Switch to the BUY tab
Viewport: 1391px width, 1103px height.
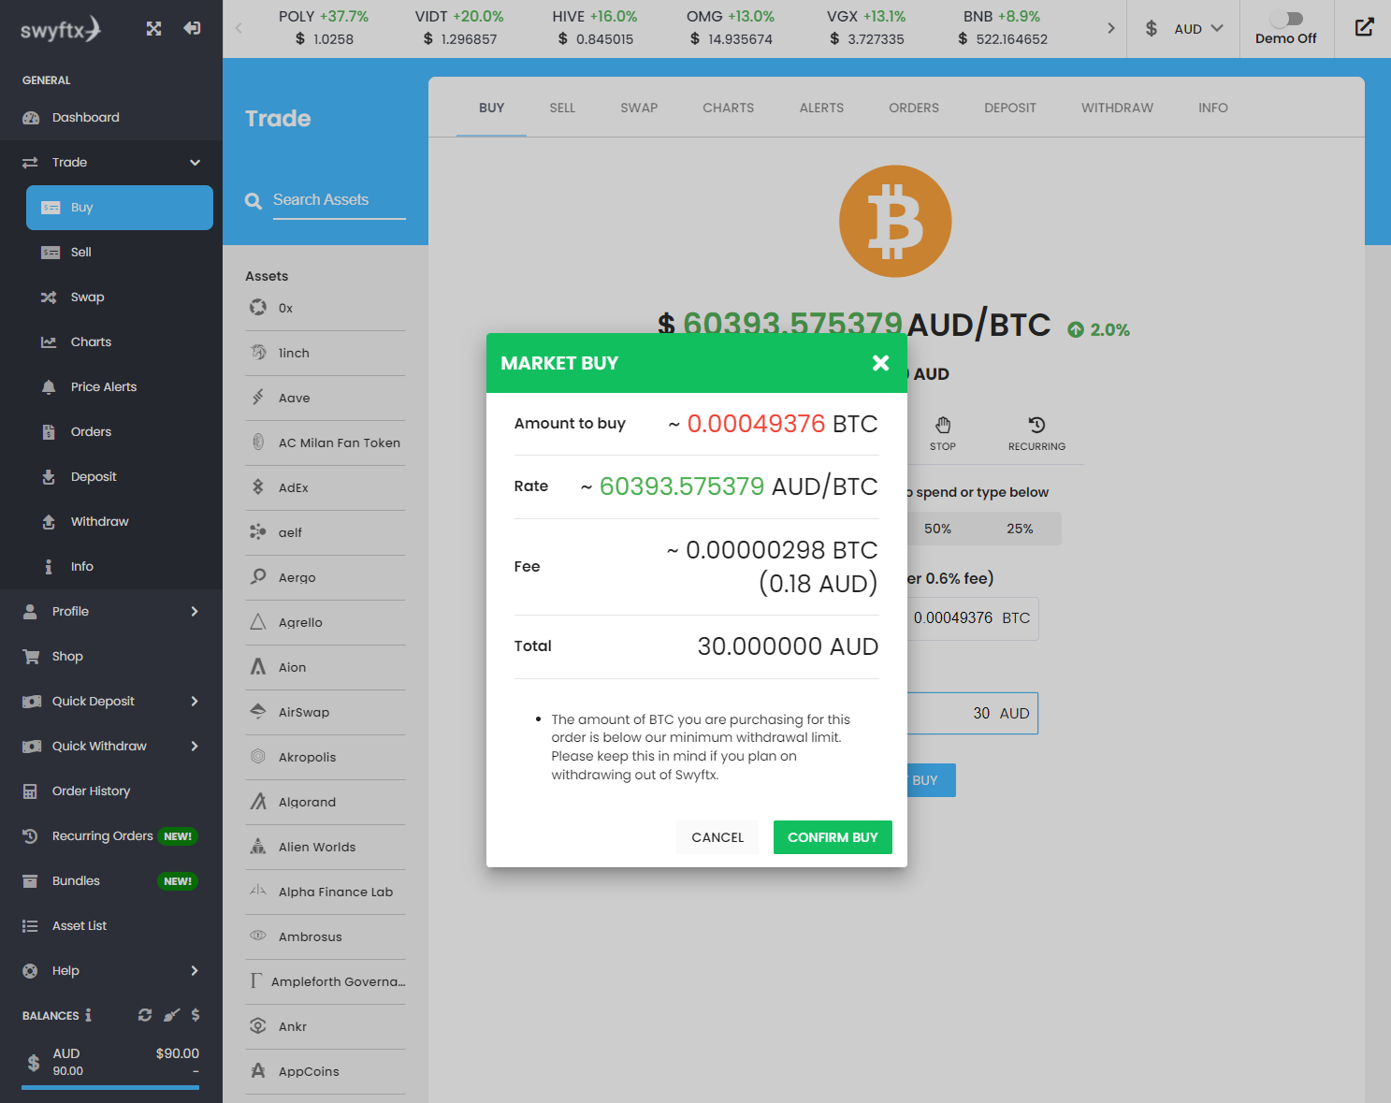(492, 108)
